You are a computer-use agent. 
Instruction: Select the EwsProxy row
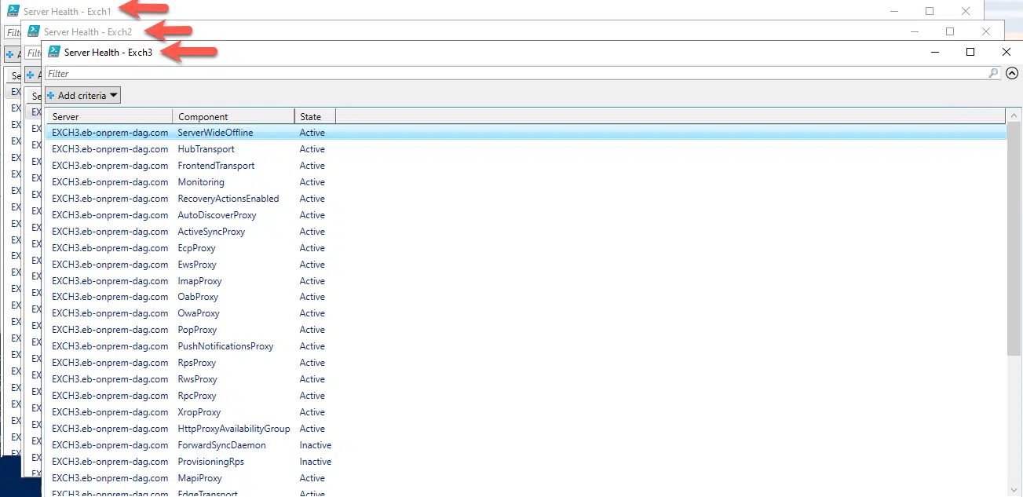pos(525,265)
